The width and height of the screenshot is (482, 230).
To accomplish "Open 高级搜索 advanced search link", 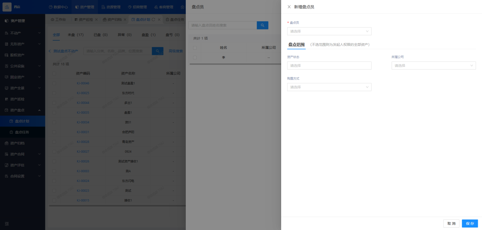I will (176, 51).
